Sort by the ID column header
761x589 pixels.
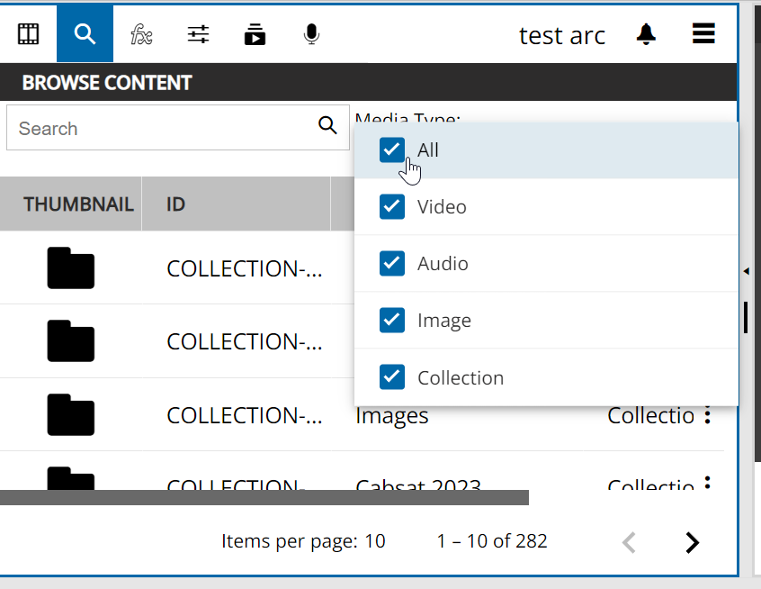tap(175, 204)
